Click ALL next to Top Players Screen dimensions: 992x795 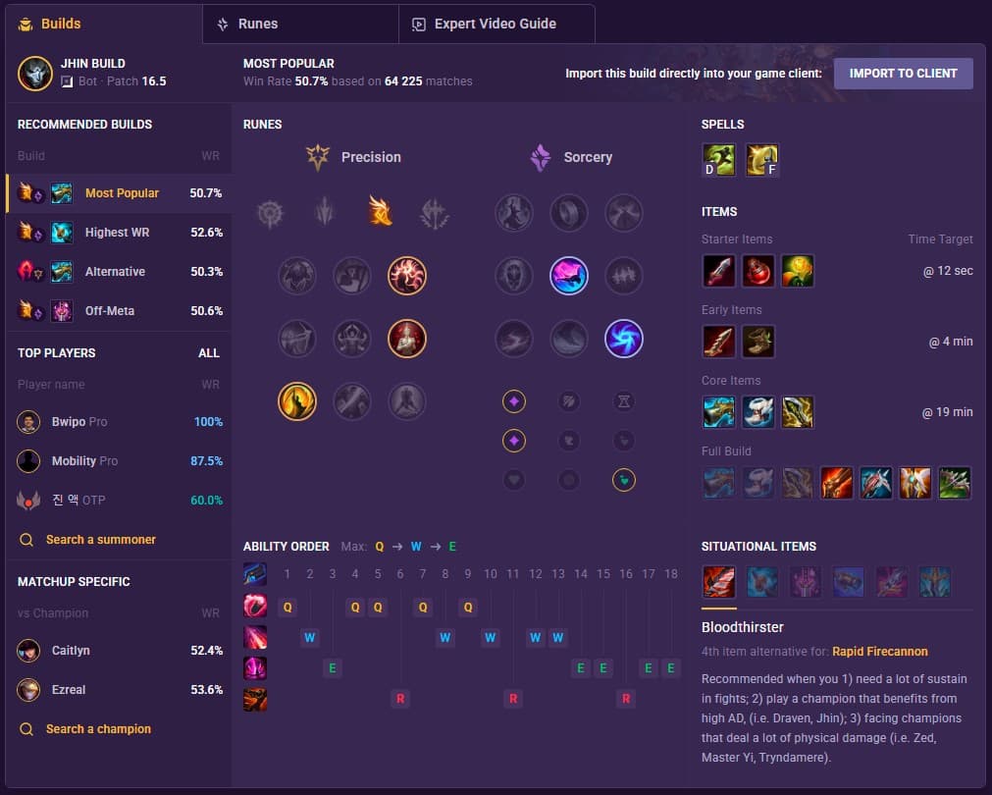coord(209,353)
